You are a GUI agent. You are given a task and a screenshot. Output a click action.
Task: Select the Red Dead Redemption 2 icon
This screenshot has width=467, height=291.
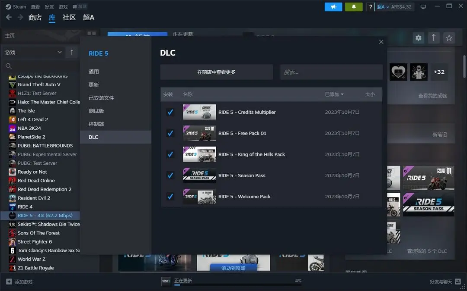12,189
